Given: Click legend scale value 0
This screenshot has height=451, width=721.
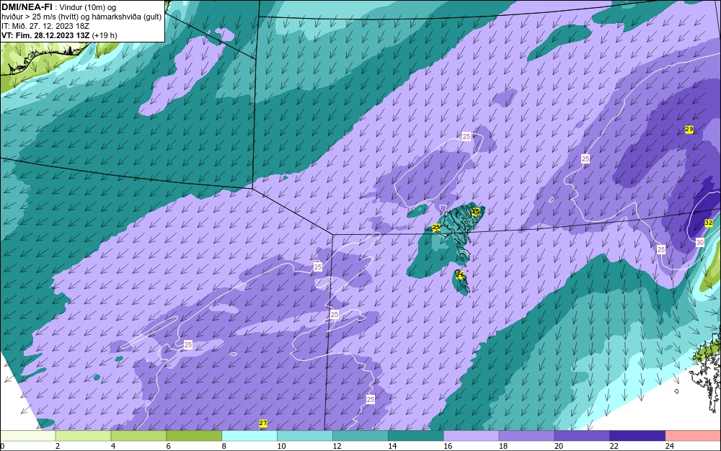Looking at the screenshot, I should (x=2, y=446).
